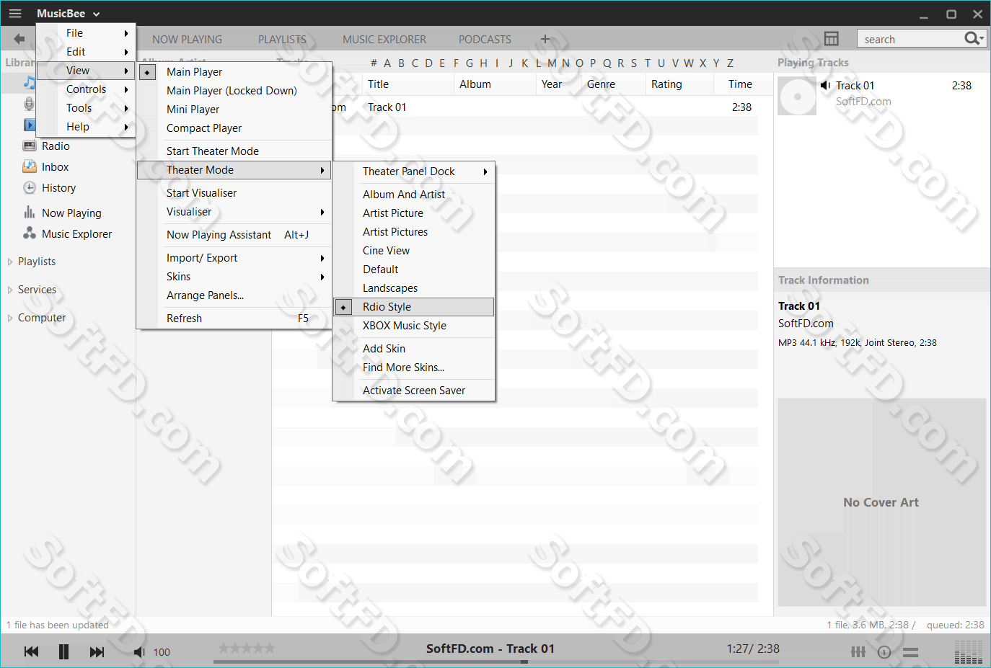Click Find More Skins...

pyautogui.click(x=414, y=368)
